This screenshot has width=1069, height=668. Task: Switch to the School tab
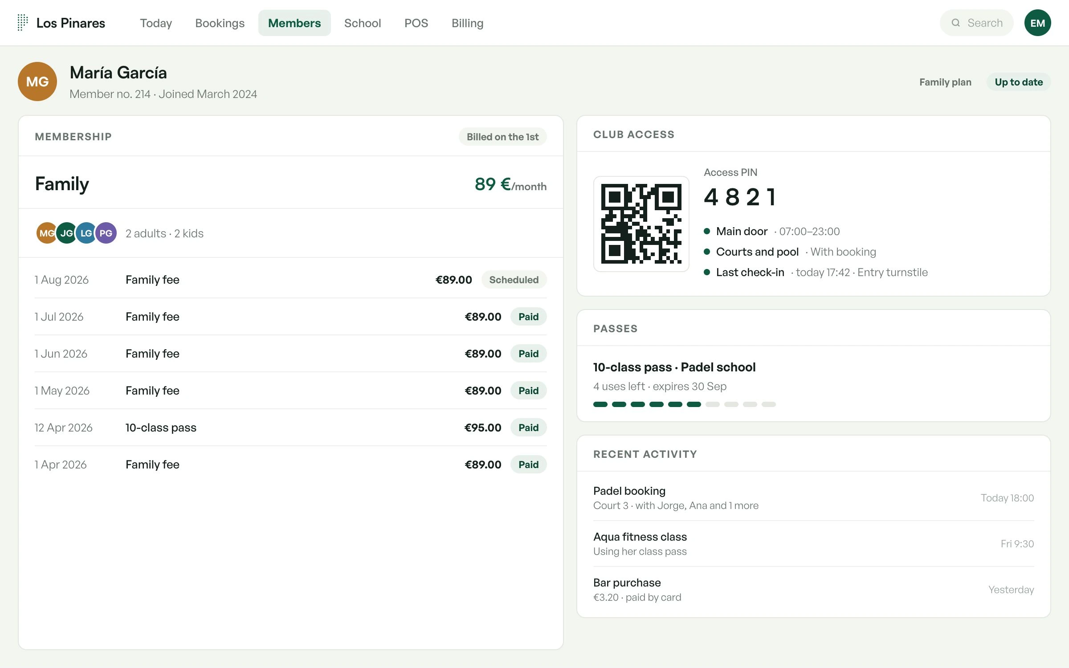(x=363, y=23)
